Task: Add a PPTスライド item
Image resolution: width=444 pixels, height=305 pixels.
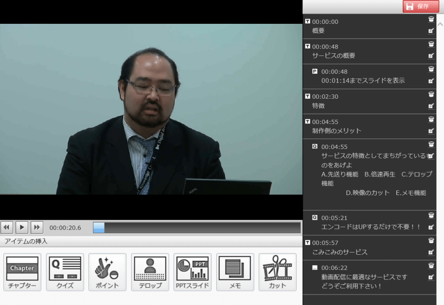Action: click(x=192, y=272)
